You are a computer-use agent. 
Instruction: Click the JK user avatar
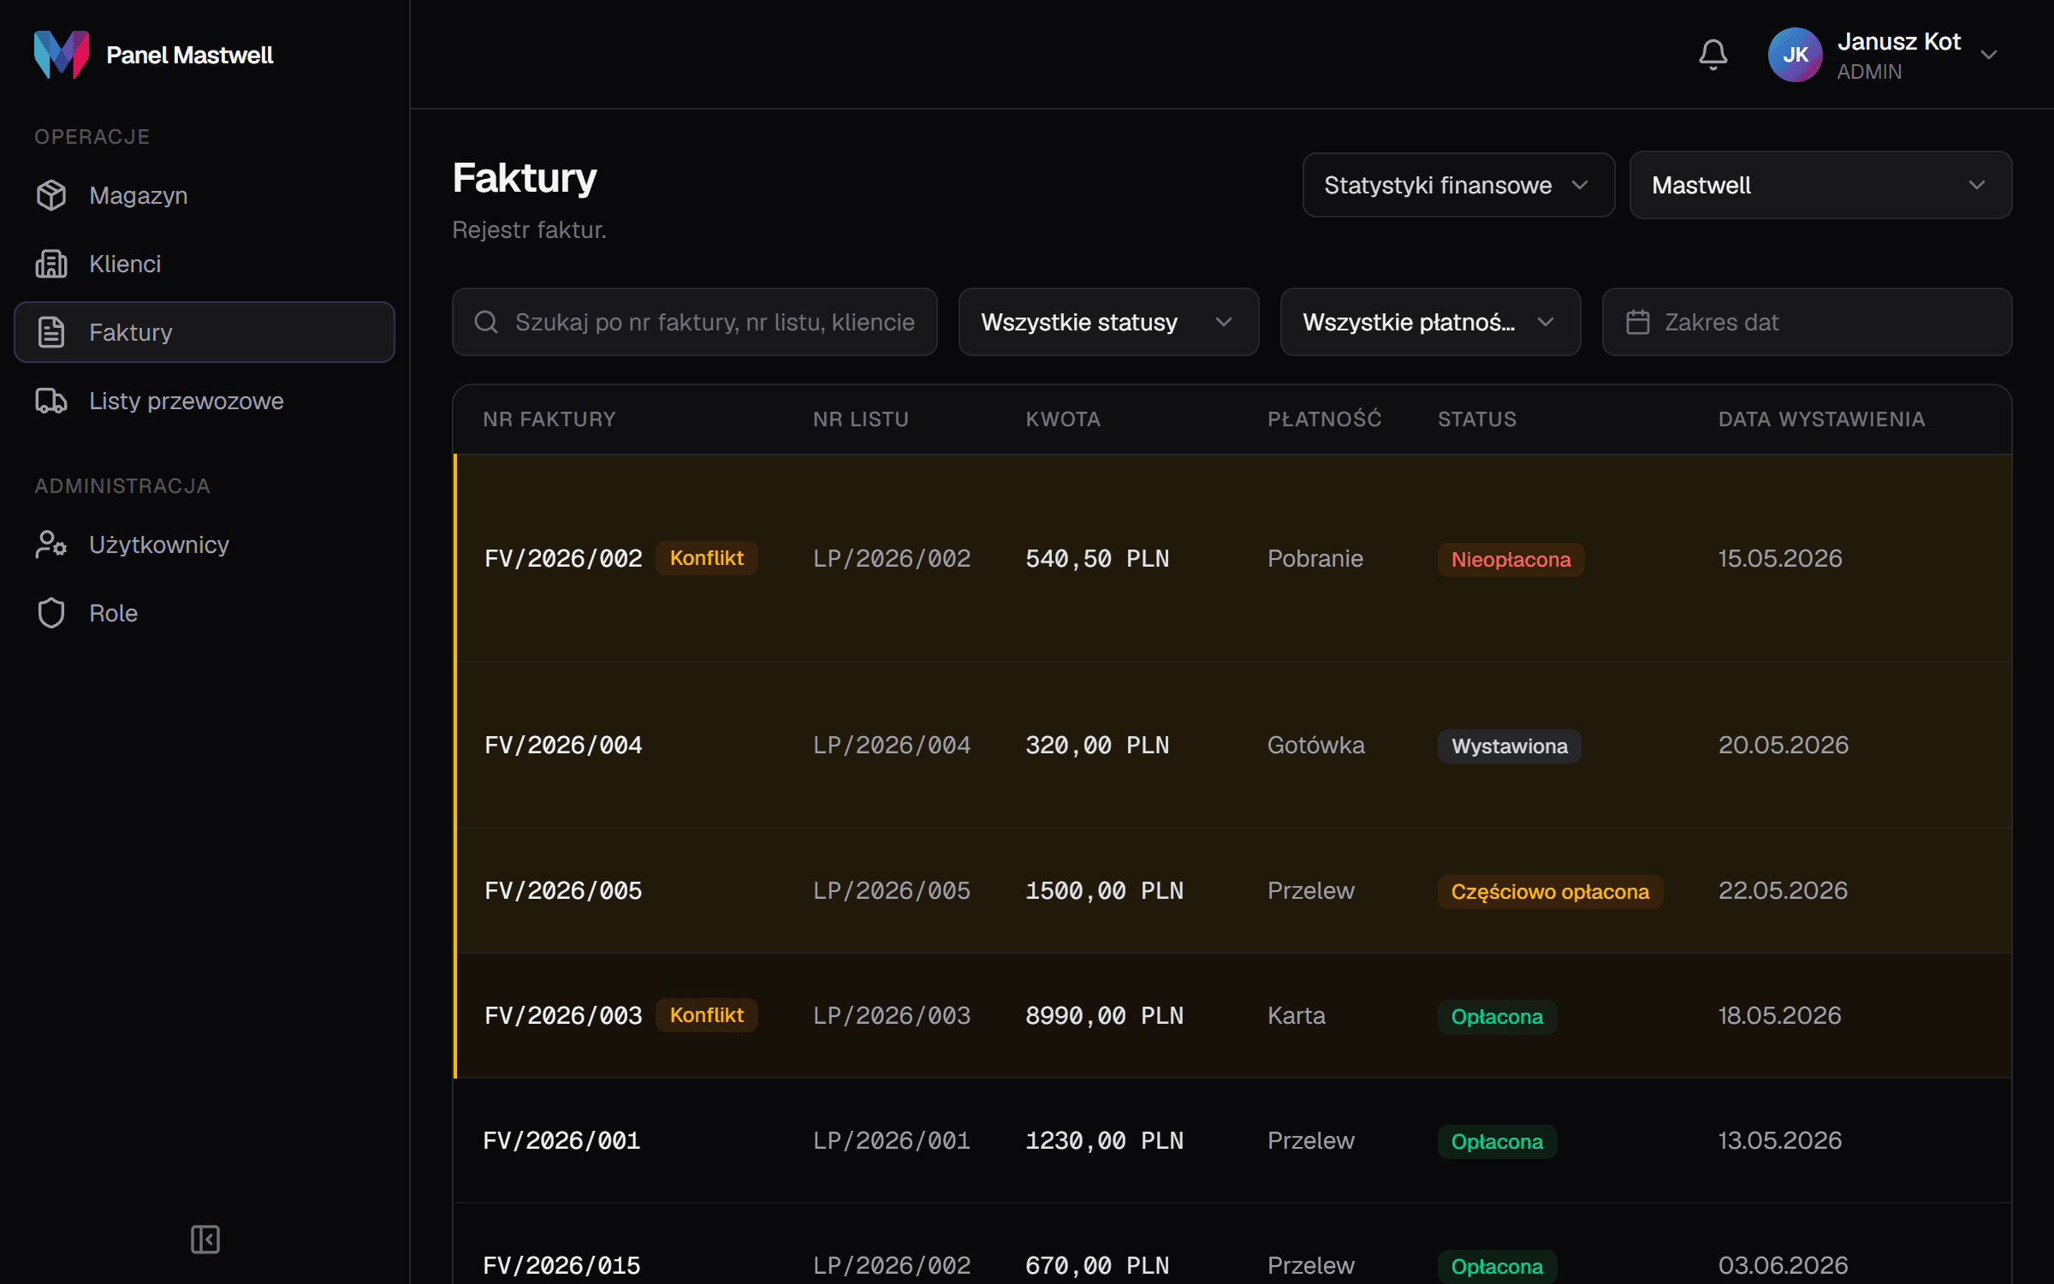coord(1795,55)
